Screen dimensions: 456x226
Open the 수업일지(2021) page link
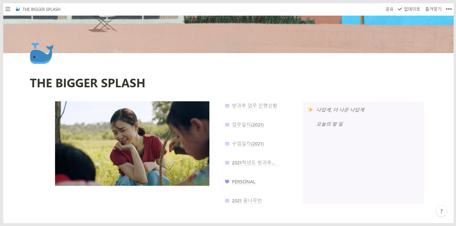248,144
